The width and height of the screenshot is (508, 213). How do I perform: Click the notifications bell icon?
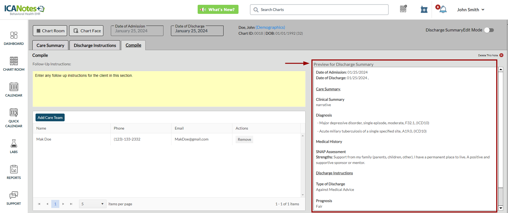(443, 10)
